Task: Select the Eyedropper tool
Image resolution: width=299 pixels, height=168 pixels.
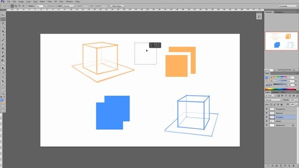Action: click(3, 35)
